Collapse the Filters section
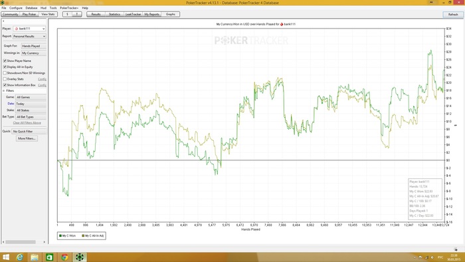465x262 pixels. click(x=4, y=90)
